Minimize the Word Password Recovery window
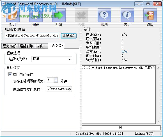 tap(139, 4)
